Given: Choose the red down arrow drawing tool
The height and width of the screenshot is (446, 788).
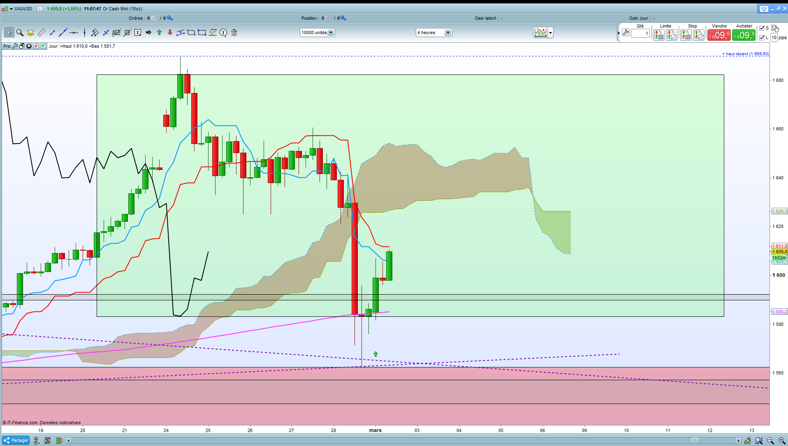Looking at the screenshot, I should [170, 33].
